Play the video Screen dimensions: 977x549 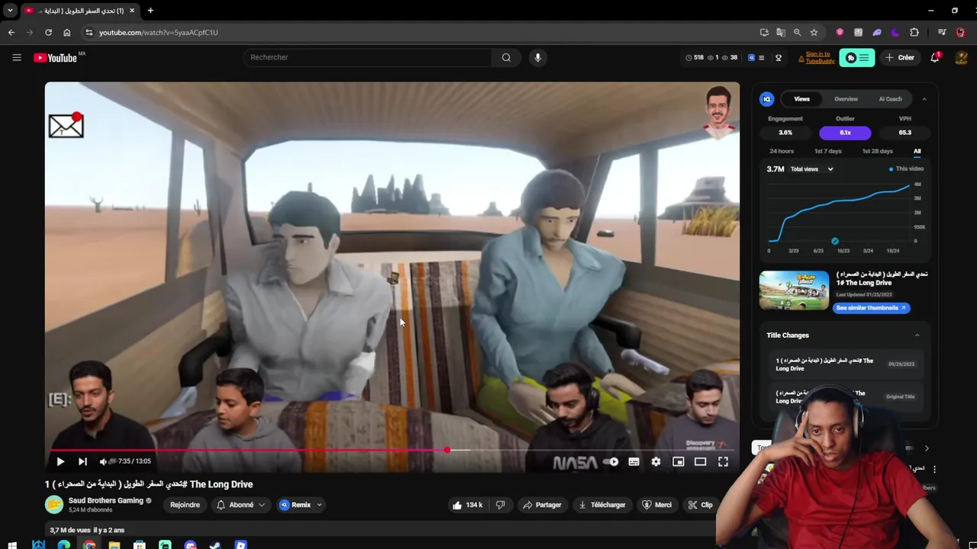click(60, 461)
